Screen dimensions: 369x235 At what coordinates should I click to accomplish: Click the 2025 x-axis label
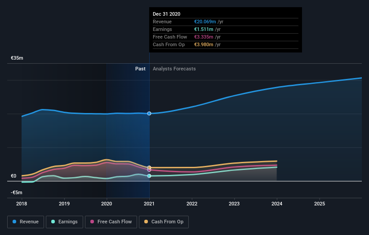click(x=320, y=204)
